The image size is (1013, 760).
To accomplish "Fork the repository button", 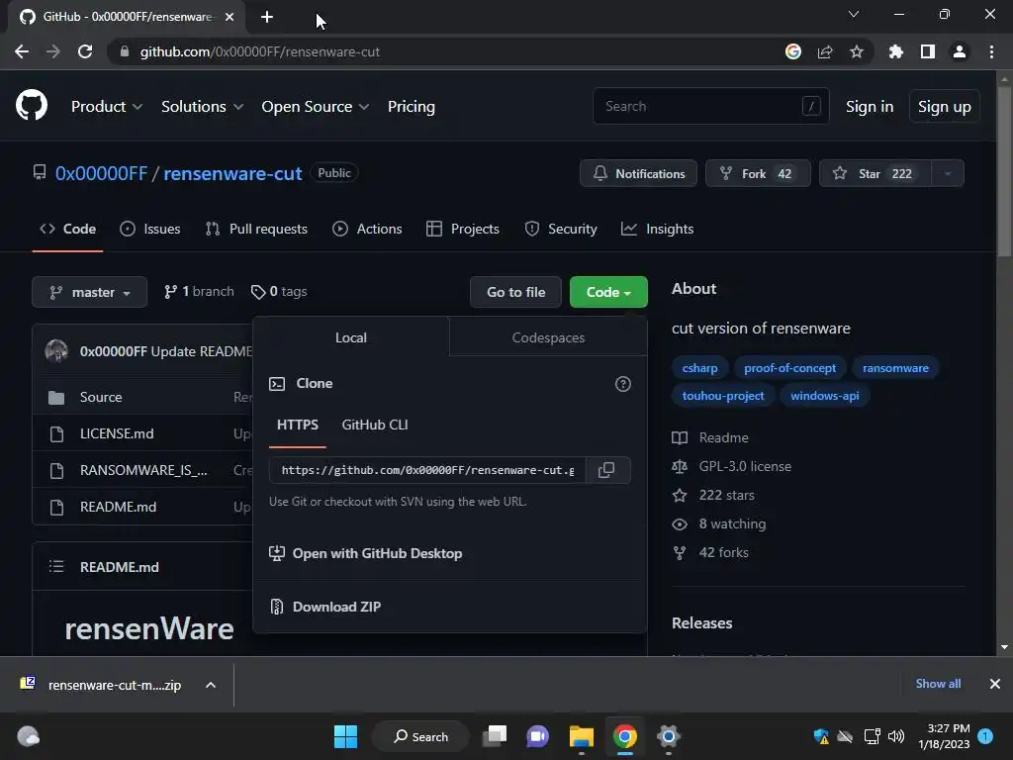I will (x=758, y=173).
